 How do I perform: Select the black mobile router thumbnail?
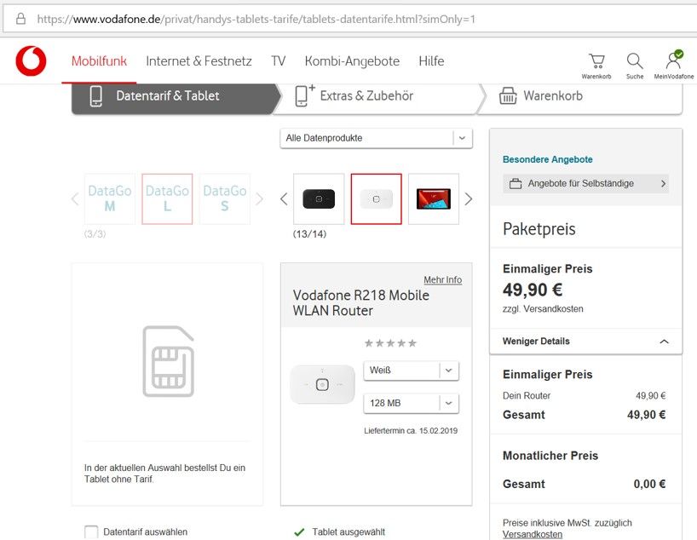(x=319, y=198)
